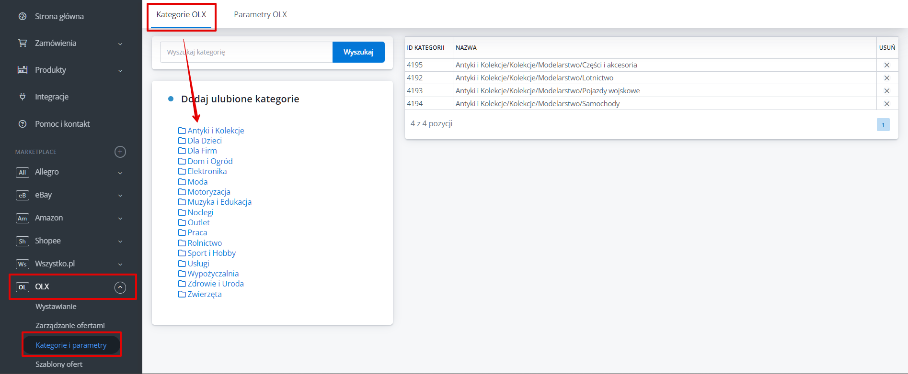Click the eBay 'eB' badge icon
This screenshot has height=374, width=908.
[x=23, y=195]
